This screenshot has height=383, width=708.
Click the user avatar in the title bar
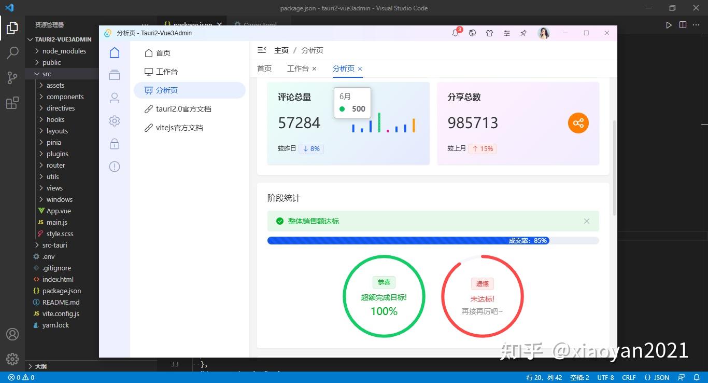click(x=544, y=33)
